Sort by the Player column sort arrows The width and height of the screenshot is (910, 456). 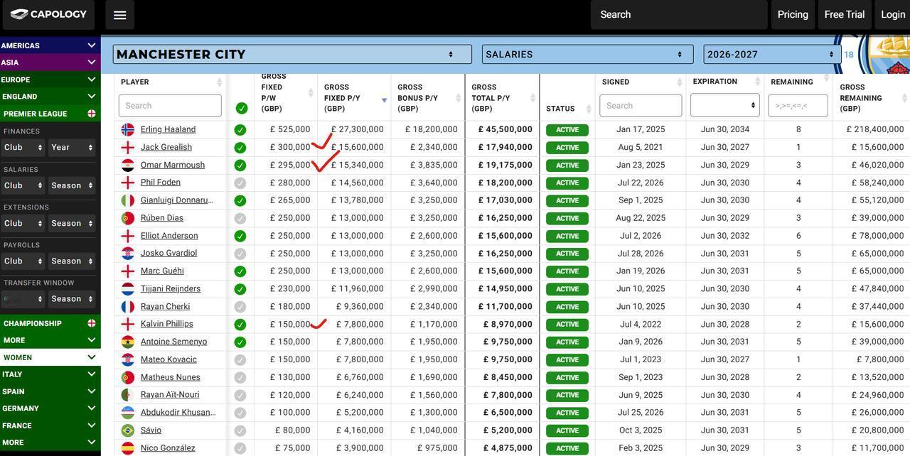[x=219, y=82]
